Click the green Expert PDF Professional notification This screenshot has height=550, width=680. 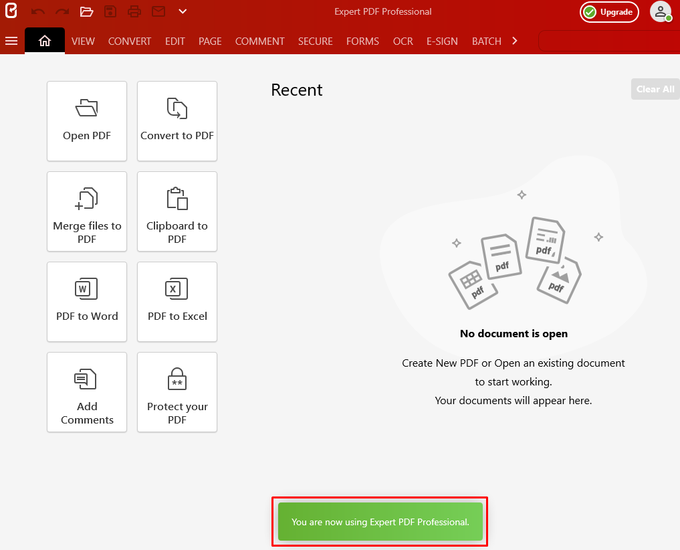(380, 522)
